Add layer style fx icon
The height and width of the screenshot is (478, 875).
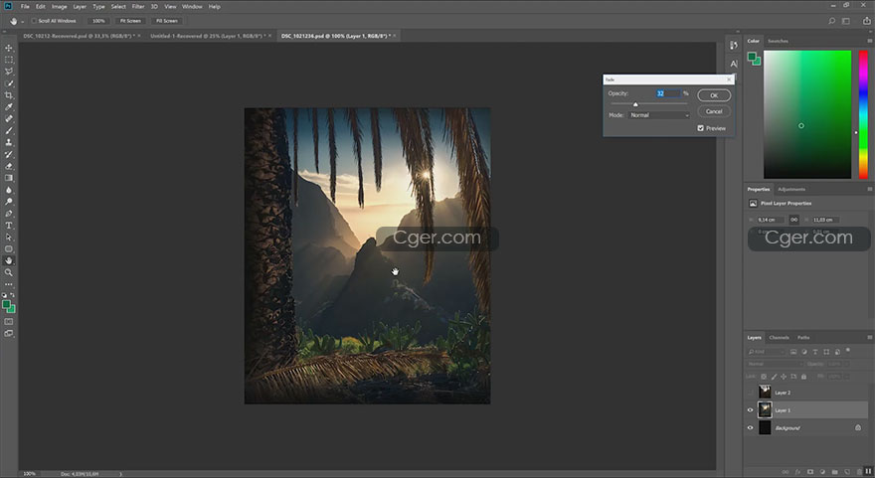(797, 472)
